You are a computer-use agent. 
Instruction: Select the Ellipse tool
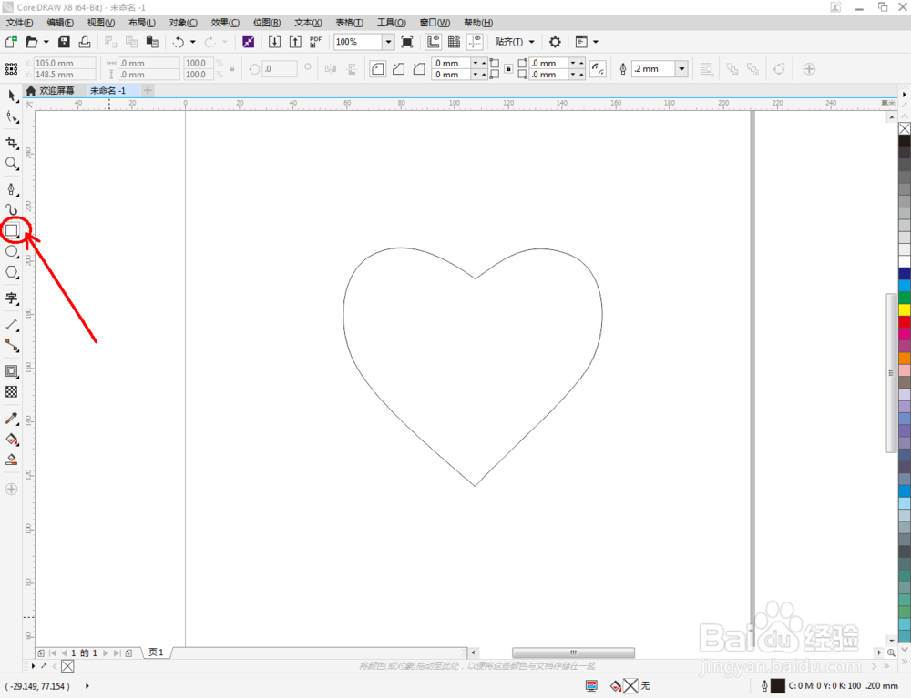click(x=12, y=251)
